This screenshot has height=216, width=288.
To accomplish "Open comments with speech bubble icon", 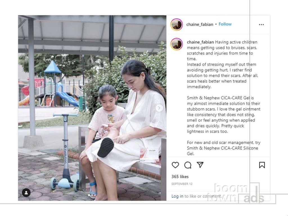I will click(188, 165).
